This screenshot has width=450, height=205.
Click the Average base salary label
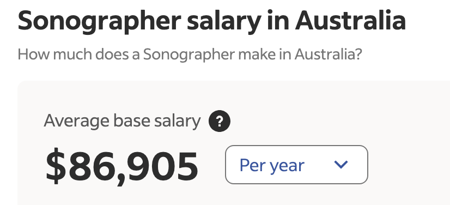122,121
